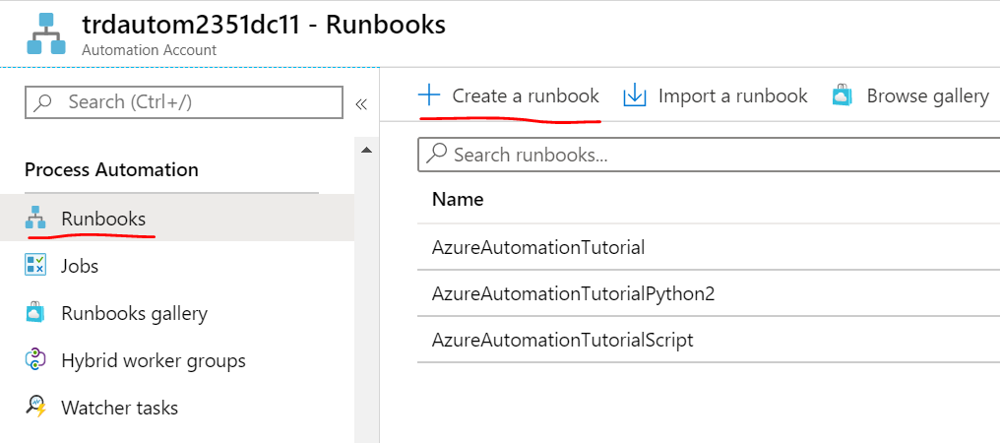Select Hybrid worker groups menu item
This screenshot has width=1000, height=443.
point(153,360)
